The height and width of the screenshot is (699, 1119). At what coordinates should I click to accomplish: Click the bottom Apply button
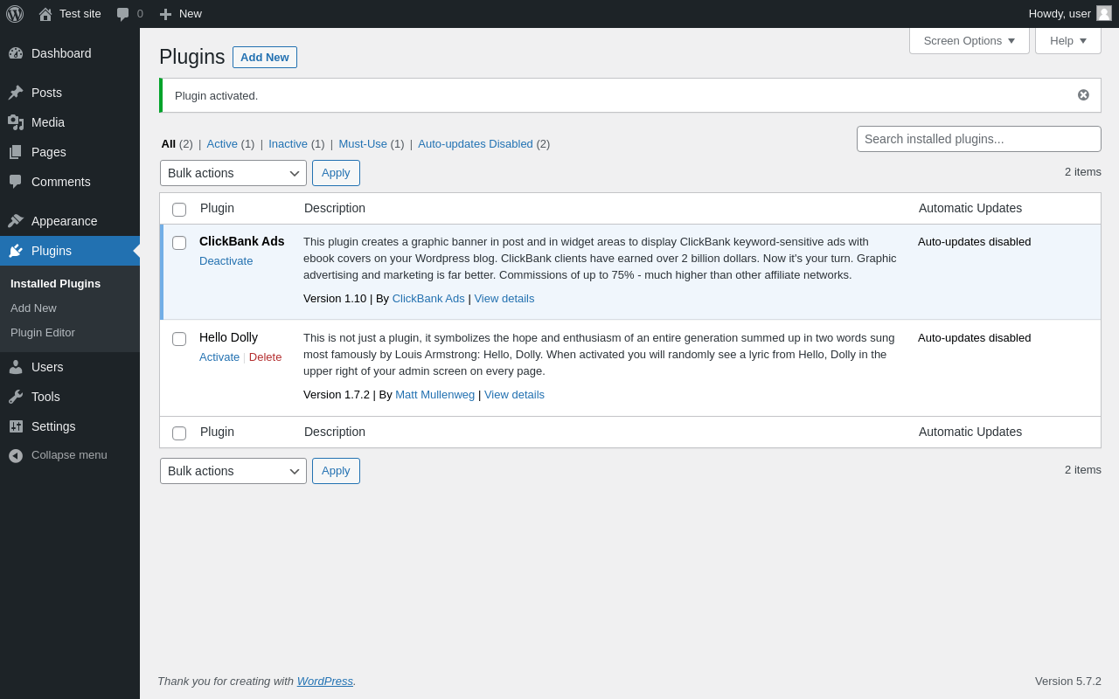[x=336, y=471]
